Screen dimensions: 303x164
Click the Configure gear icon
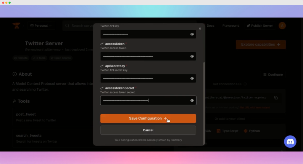(x=265, y=75)
